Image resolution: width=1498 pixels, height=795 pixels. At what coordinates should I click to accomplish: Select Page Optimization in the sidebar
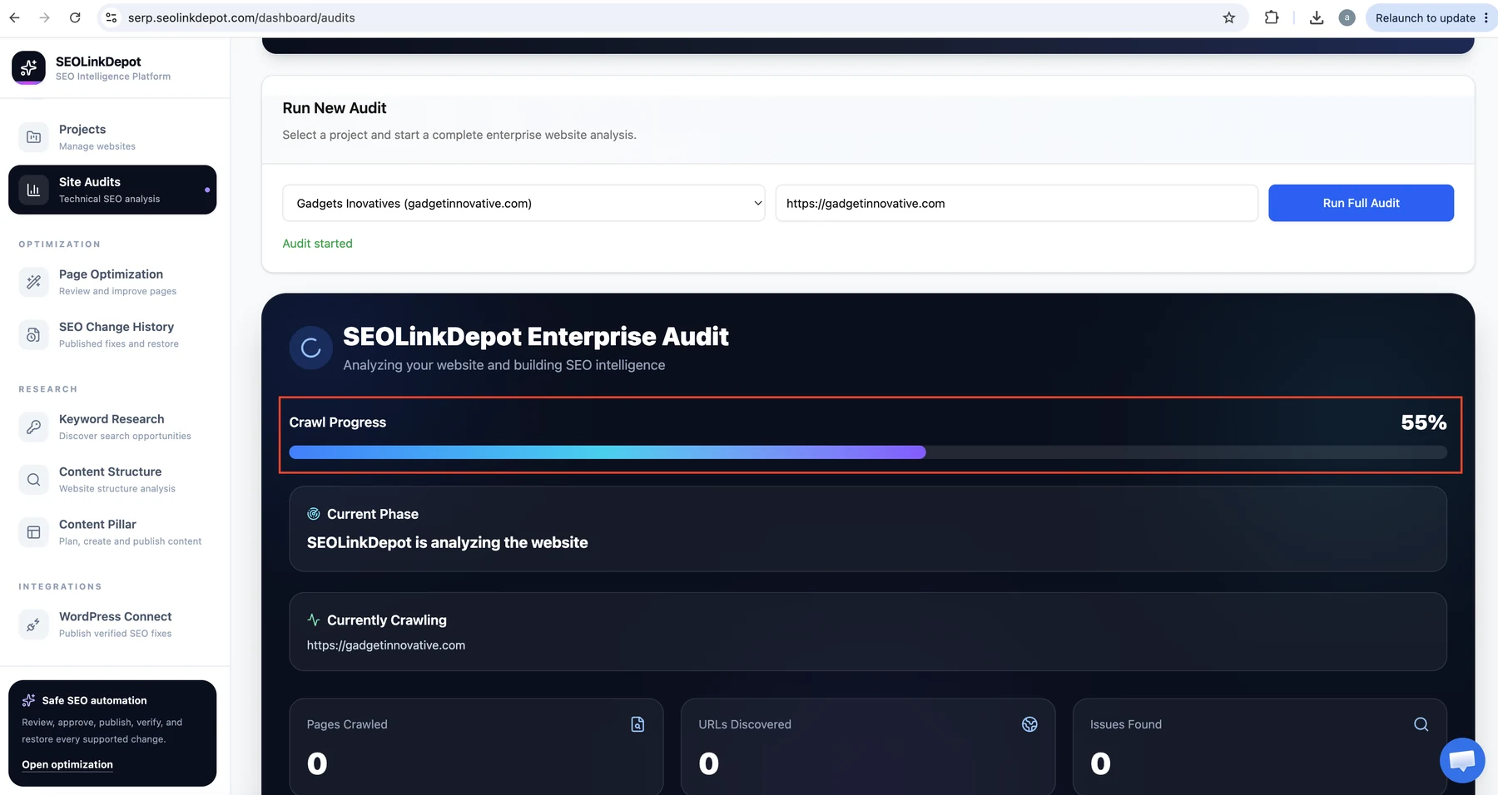tap(112, 282)
